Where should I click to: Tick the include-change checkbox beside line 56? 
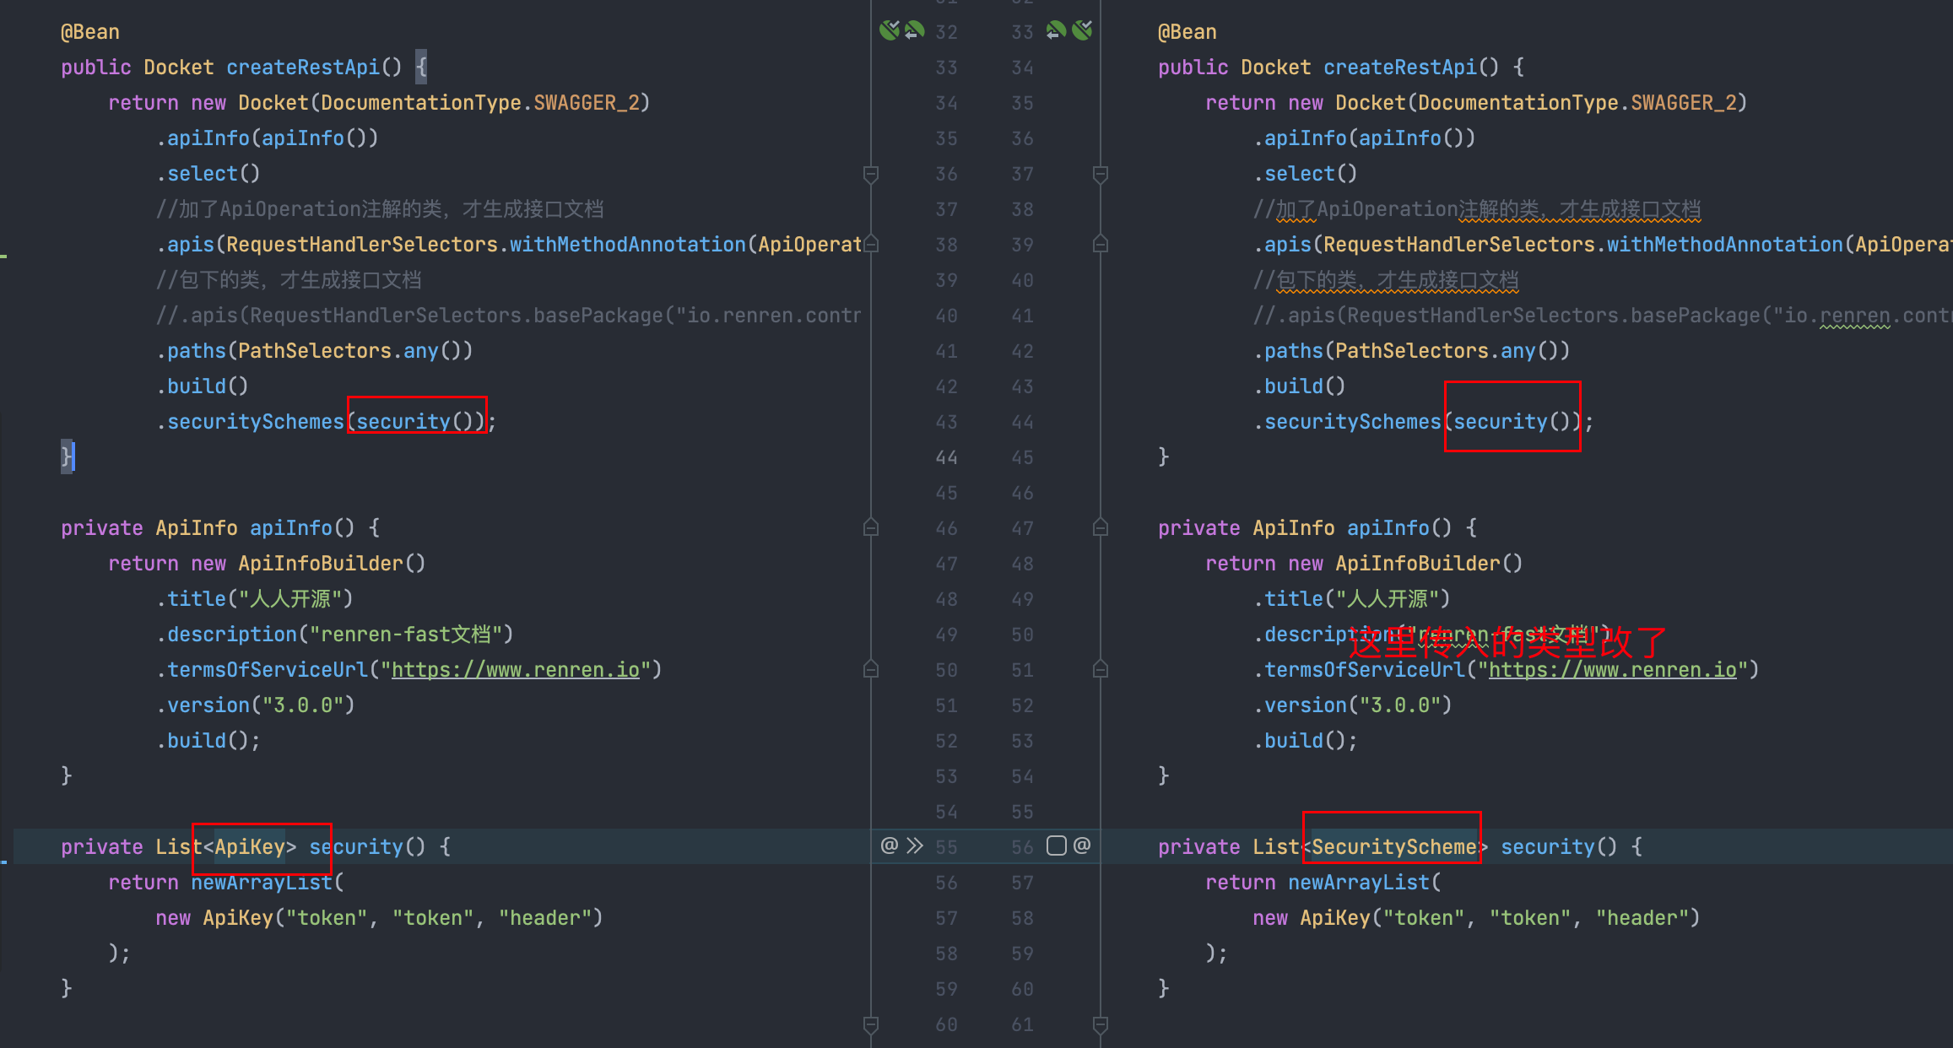1057,845
